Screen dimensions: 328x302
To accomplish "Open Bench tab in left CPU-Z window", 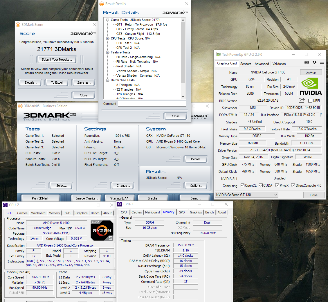I will (x=95, y=213).
